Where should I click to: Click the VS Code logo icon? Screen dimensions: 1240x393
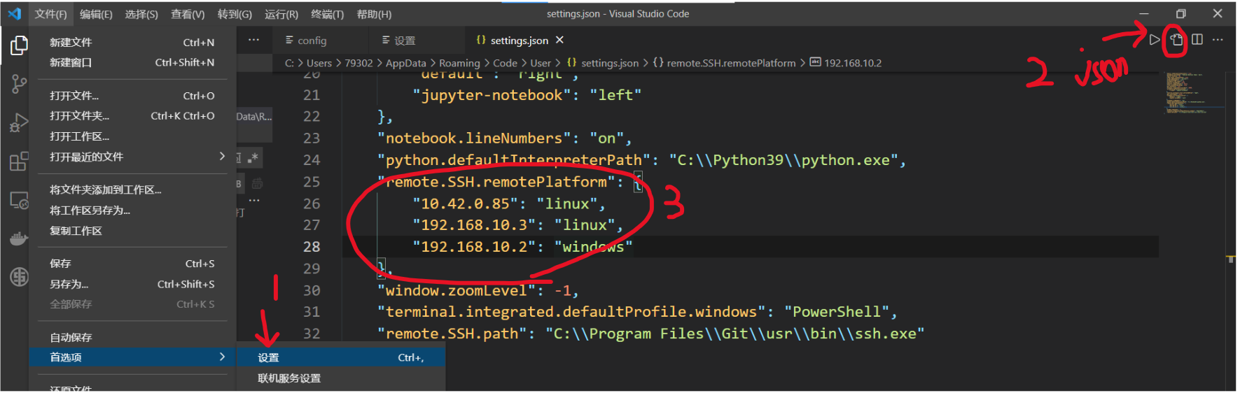(14, 13)
